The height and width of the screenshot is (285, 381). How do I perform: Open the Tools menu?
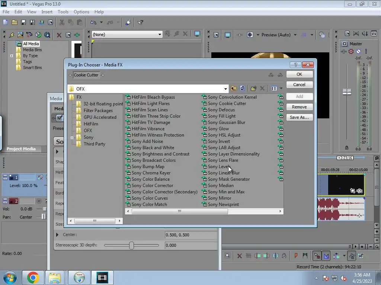tap(63, 12)
